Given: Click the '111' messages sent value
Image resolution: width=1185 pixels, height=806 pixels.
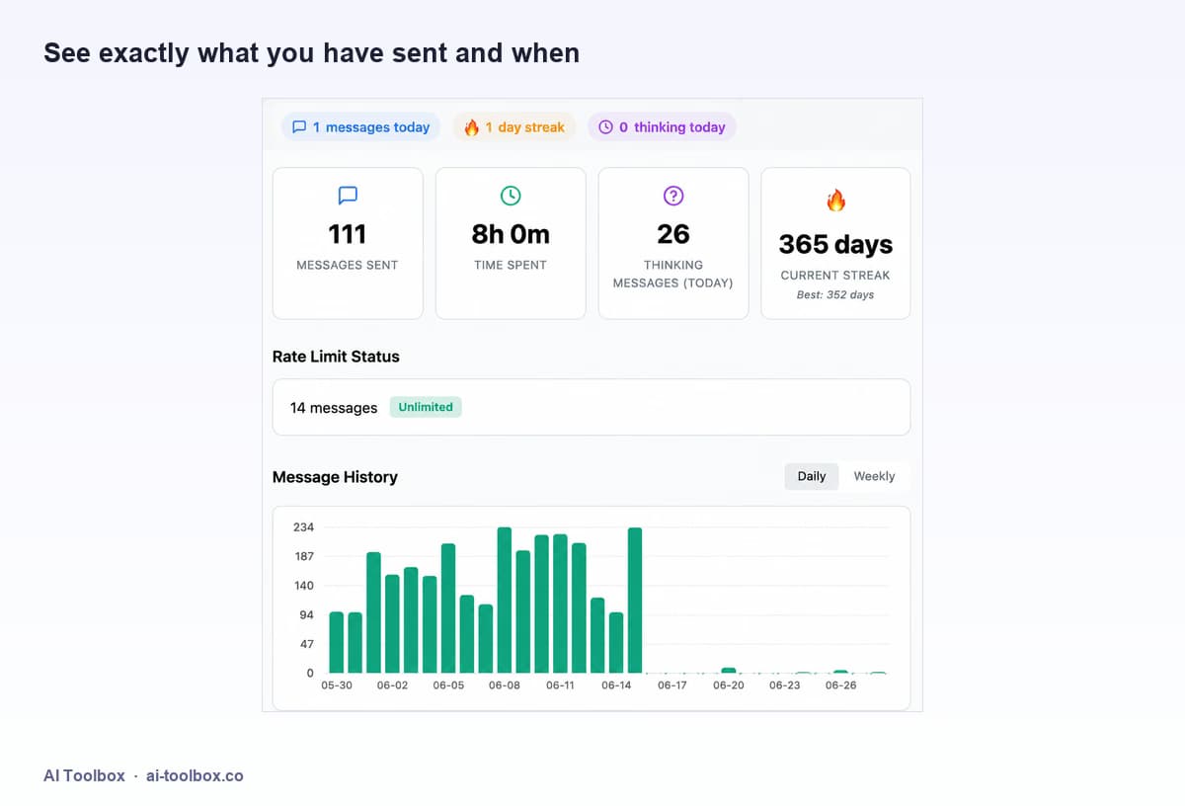Looking at the screenshot, I should pos(348,234).
